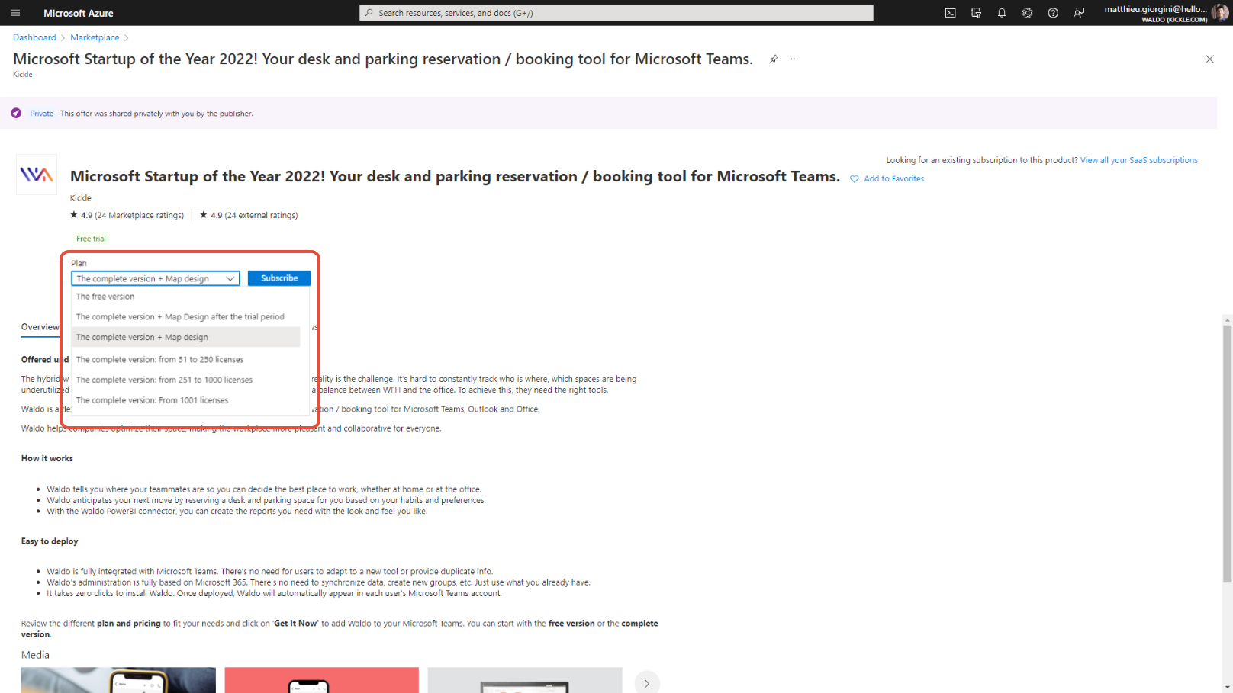This screenshot has height=693, width=1233.
Task: Open portal settings via the gear icon
Action: click(1028, 13)
